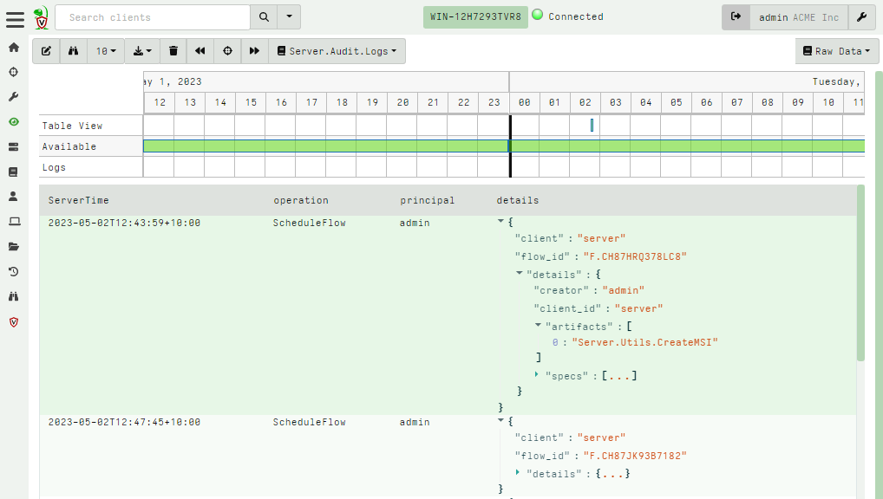Viewport: 883px width, 499px height.
Task: Click timestamp 2023-05-02T12:43:59+10:00
Action: tap(124, 223)
